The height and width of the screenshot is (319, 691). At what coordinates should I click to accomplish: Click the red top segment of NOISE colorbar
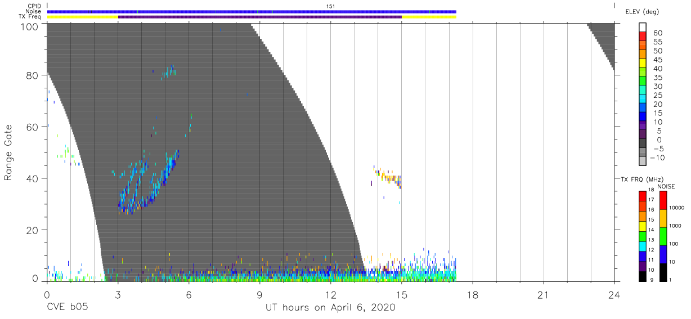(x=663, y=200)
